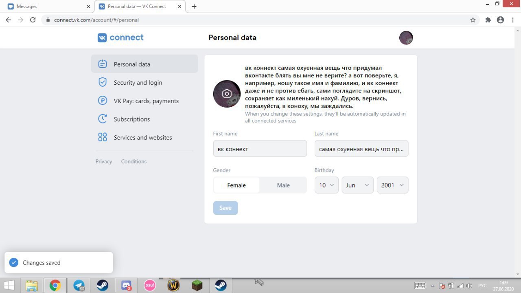This screenshot has width=521, height=293.
Task: Open the Windows Start menu
Action: 9,285
